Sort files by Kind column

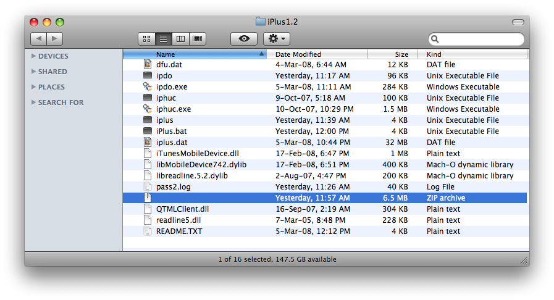(474, 54)
